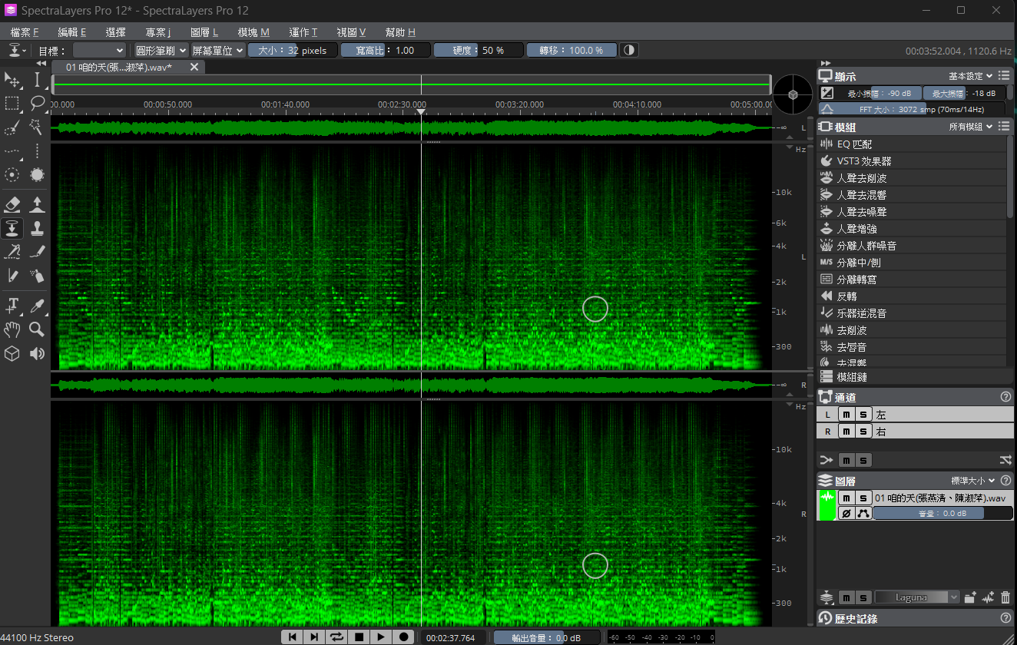Adjust the 輸出音量 0.0 dB slider

coord(548,637)
